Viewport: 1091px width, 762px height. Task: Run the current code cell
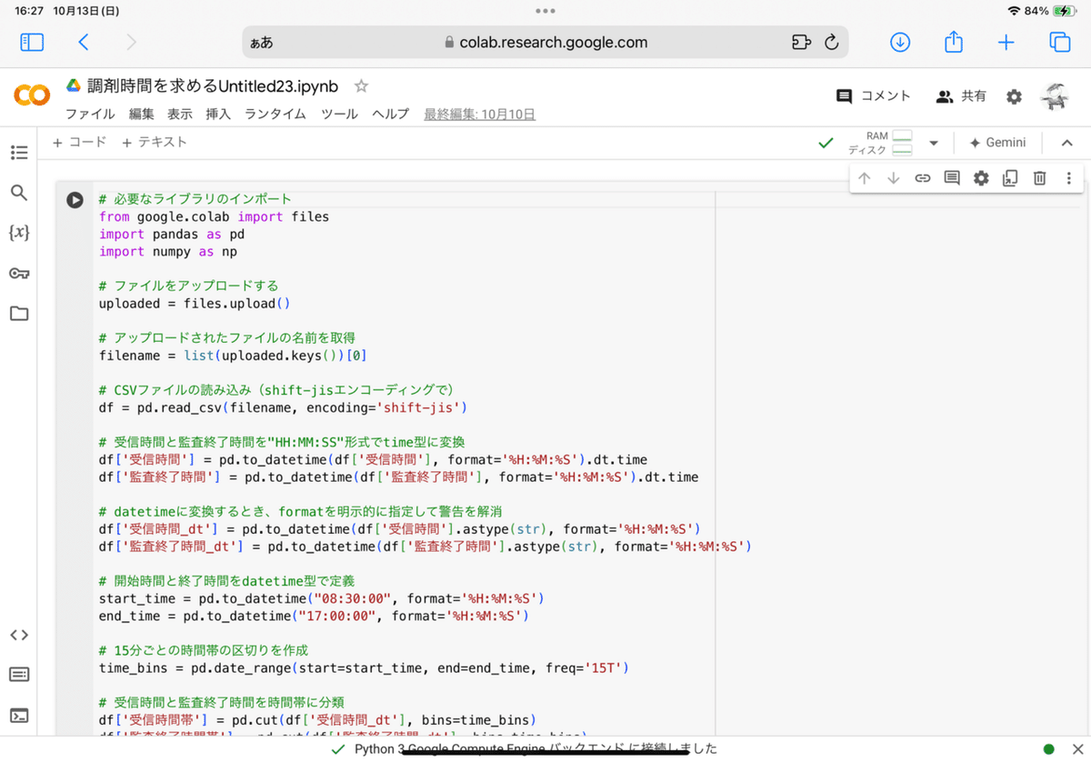[x=75, y=199]
